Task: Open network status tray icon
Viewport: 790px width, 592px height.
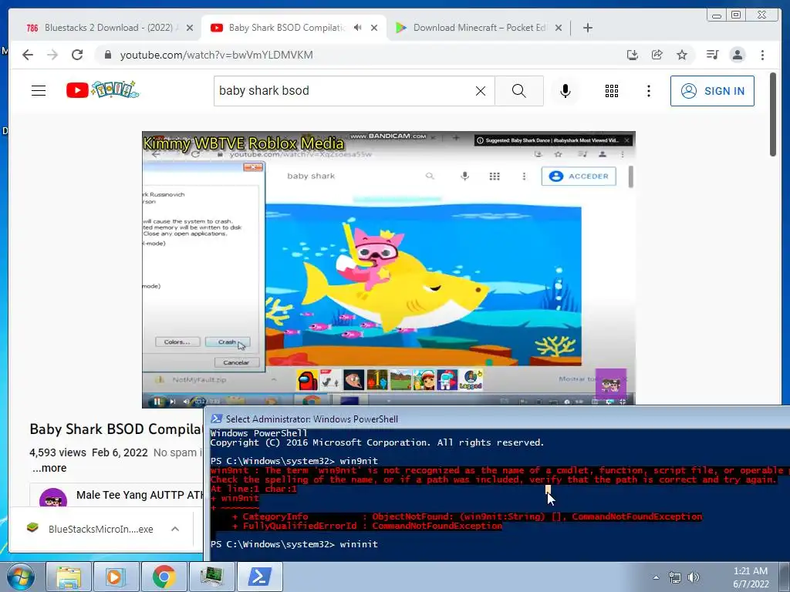Action: pos(674,577)
